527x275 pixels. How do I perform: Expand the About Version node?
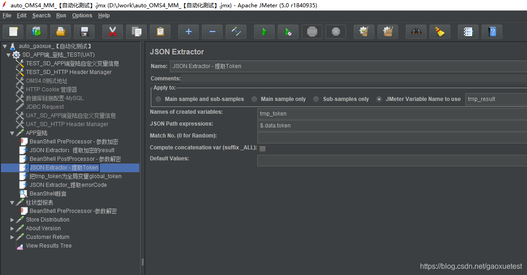tap(12, 229)
